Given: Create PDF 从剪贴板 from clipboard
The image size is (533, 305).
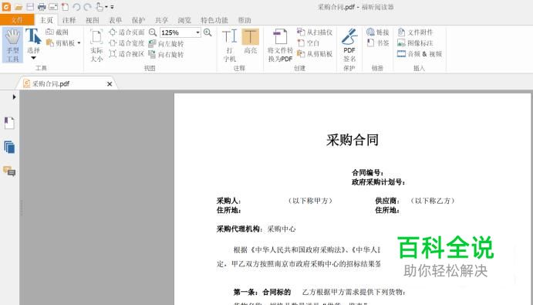Looking at the screenshot, I should coord(315,53).
